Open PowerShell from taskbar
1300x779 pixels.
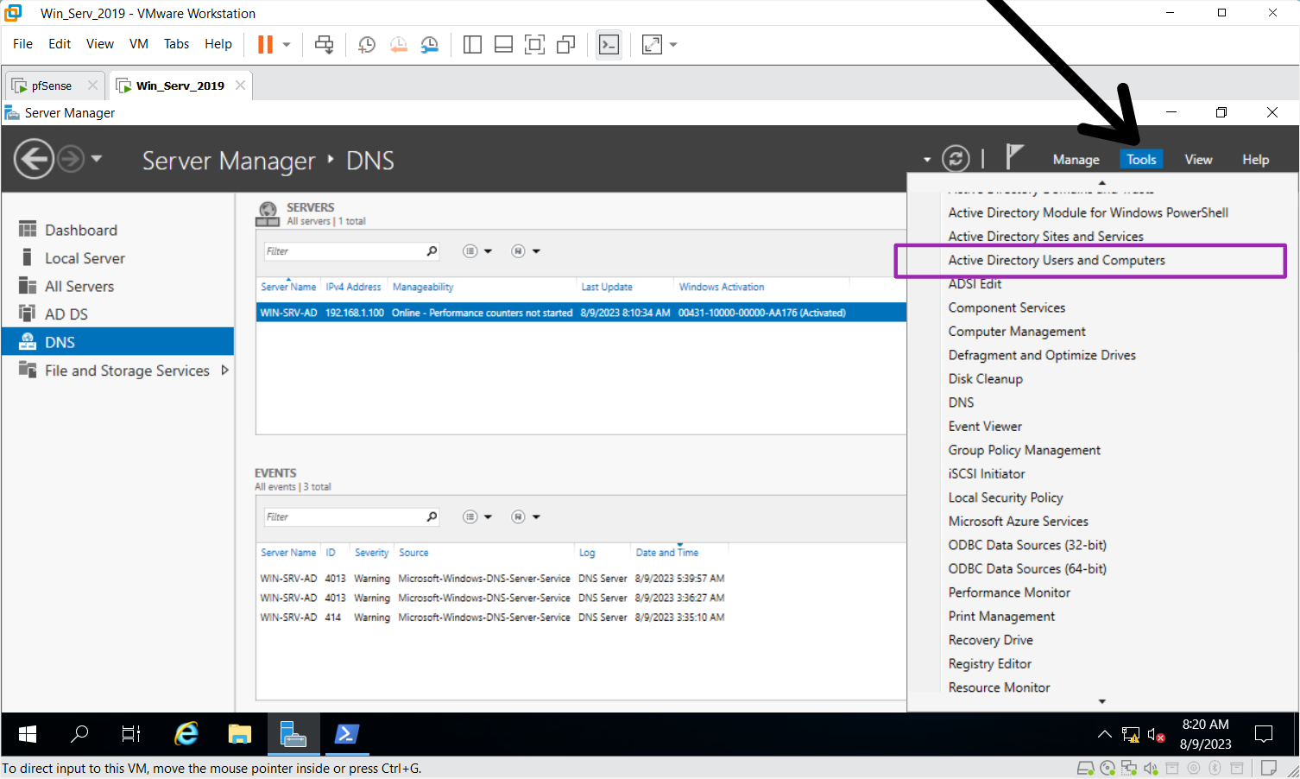tap(347, 734)
